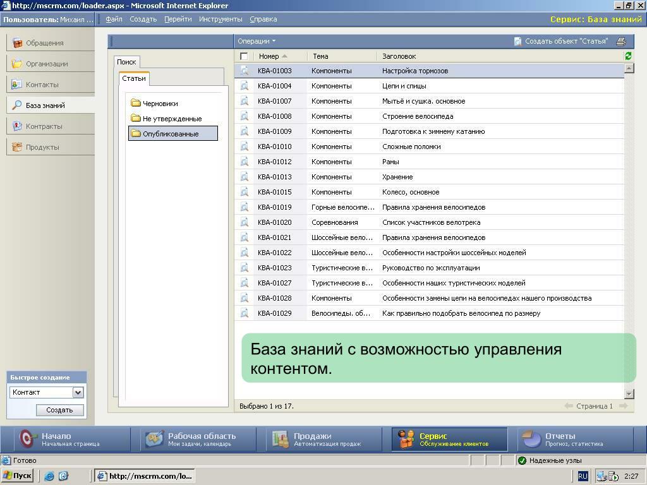This screenshot has height=485, width=647.
Task: Click the new-article page icon beside Создать объект
Action: tap(517, 41)
